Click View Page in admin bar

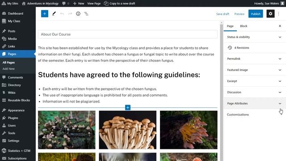[94, 3]
